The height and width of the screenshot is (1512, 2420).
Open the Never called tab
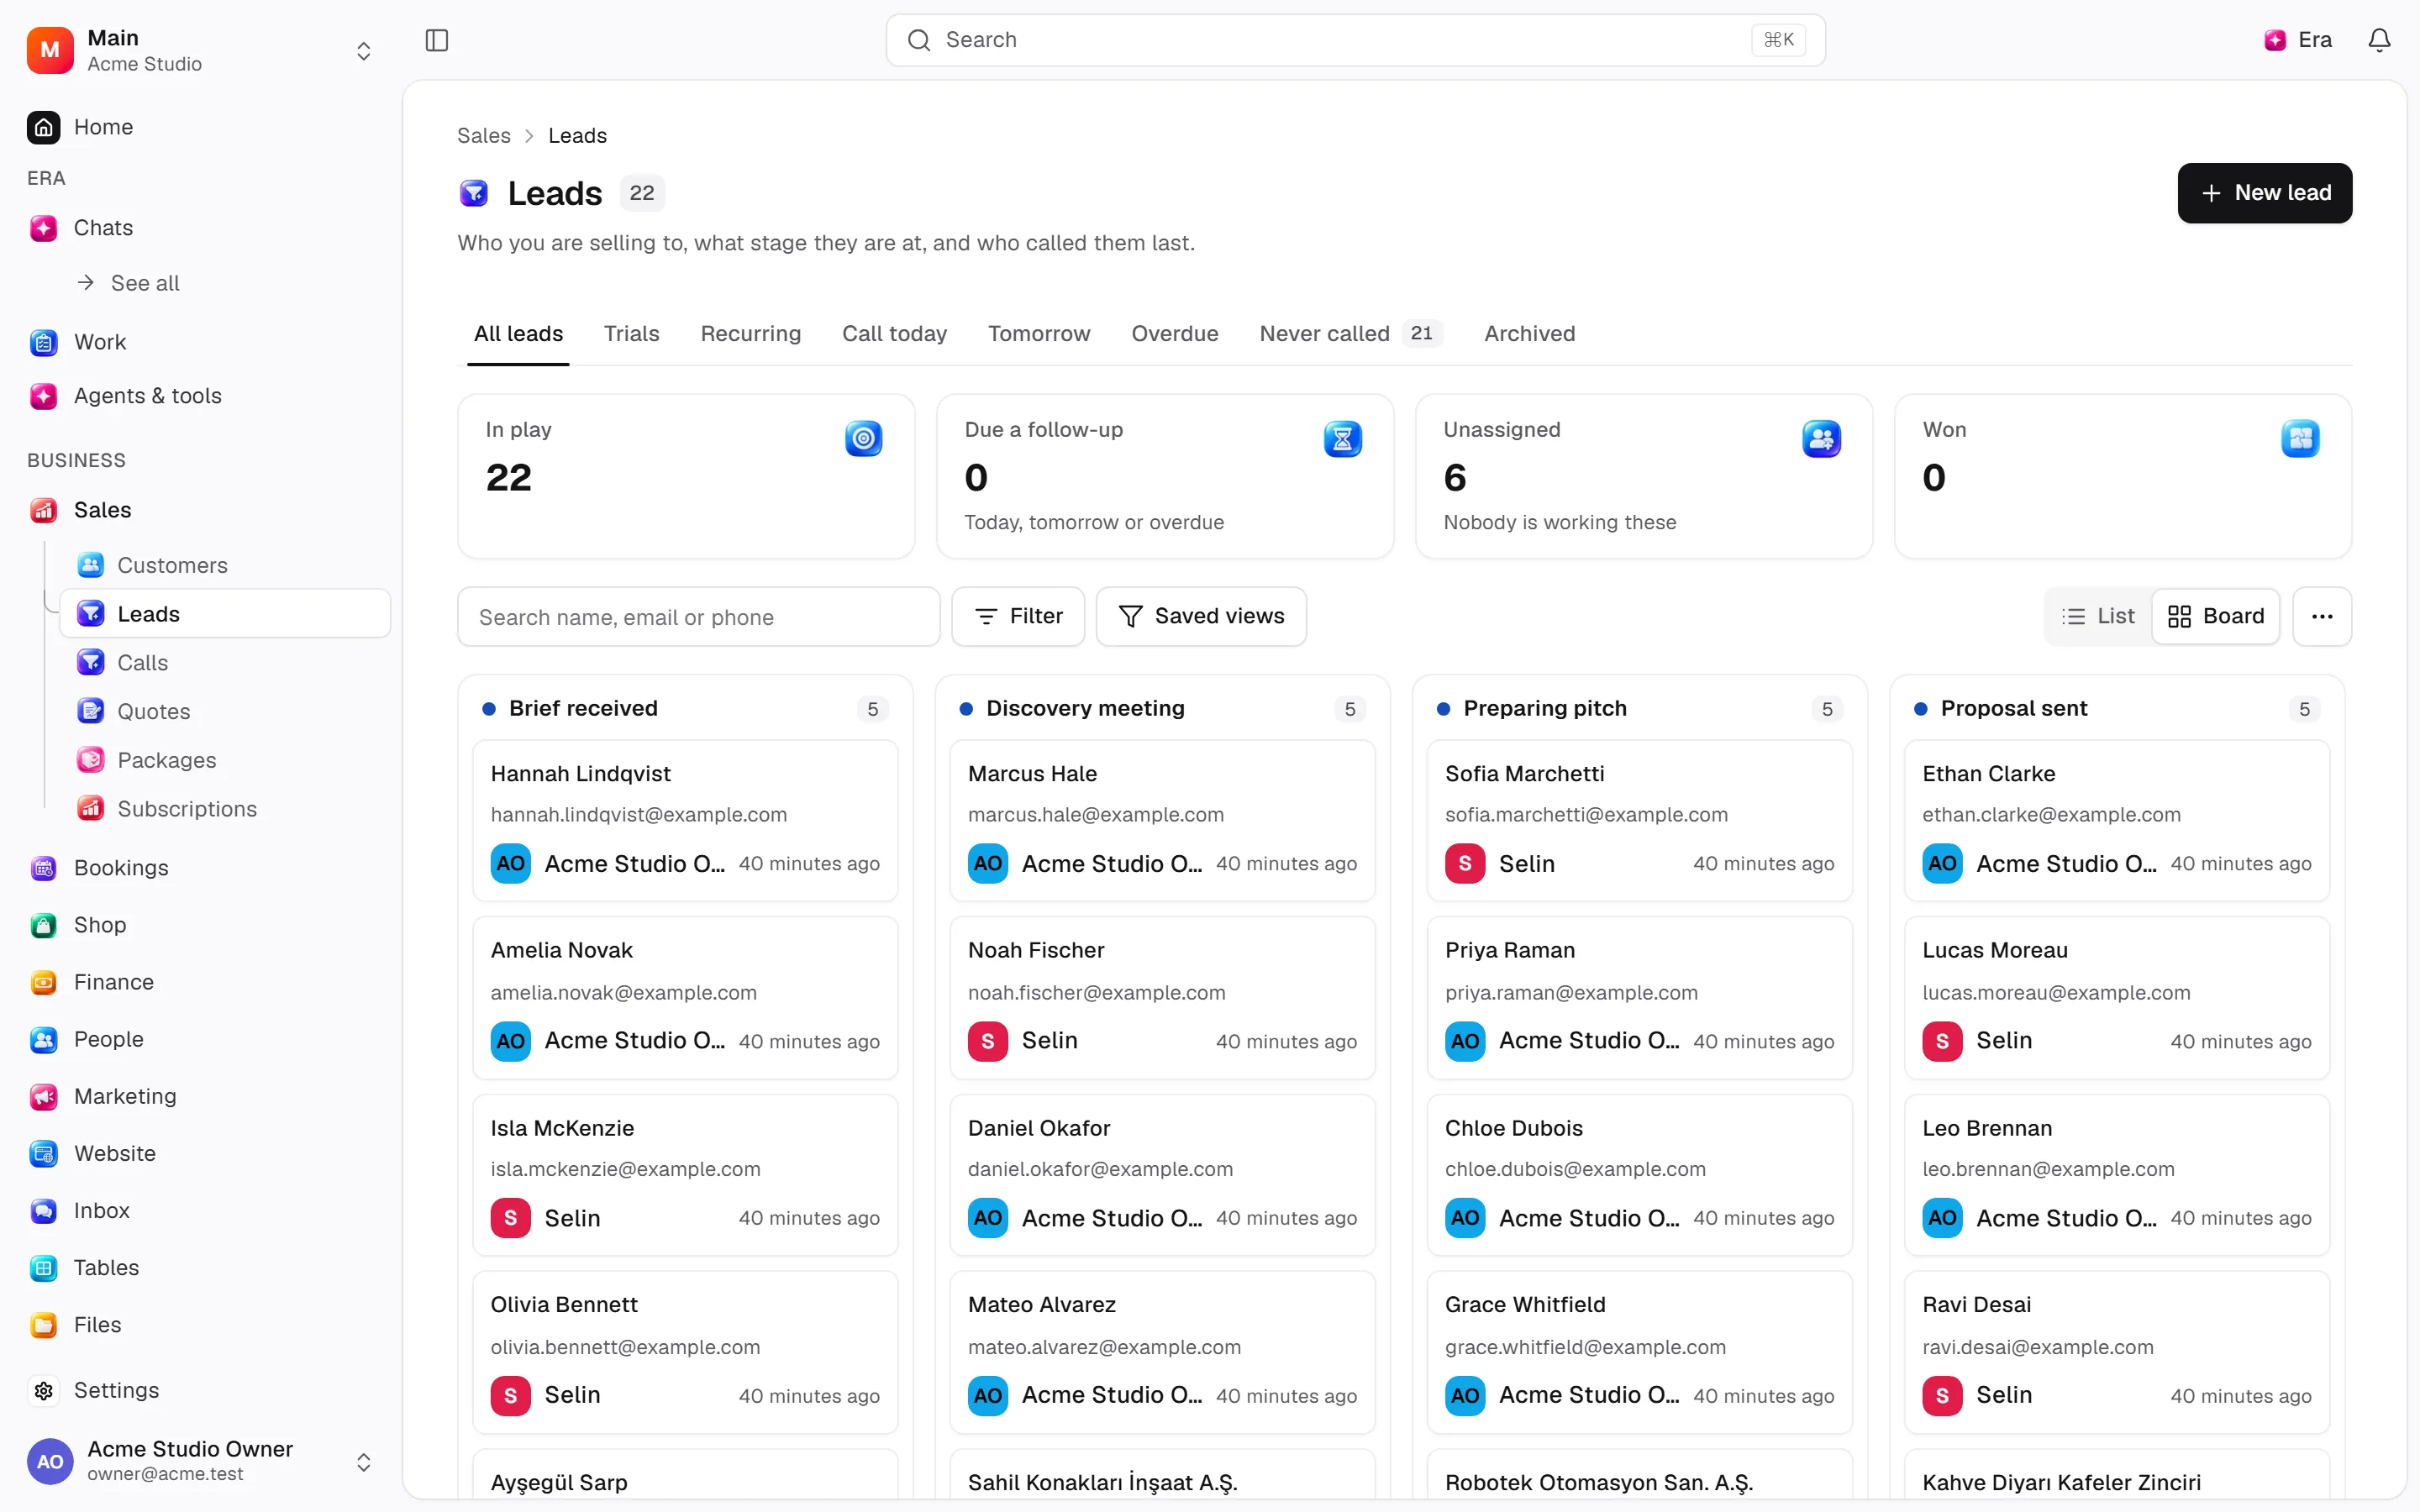pos(1350,334)
